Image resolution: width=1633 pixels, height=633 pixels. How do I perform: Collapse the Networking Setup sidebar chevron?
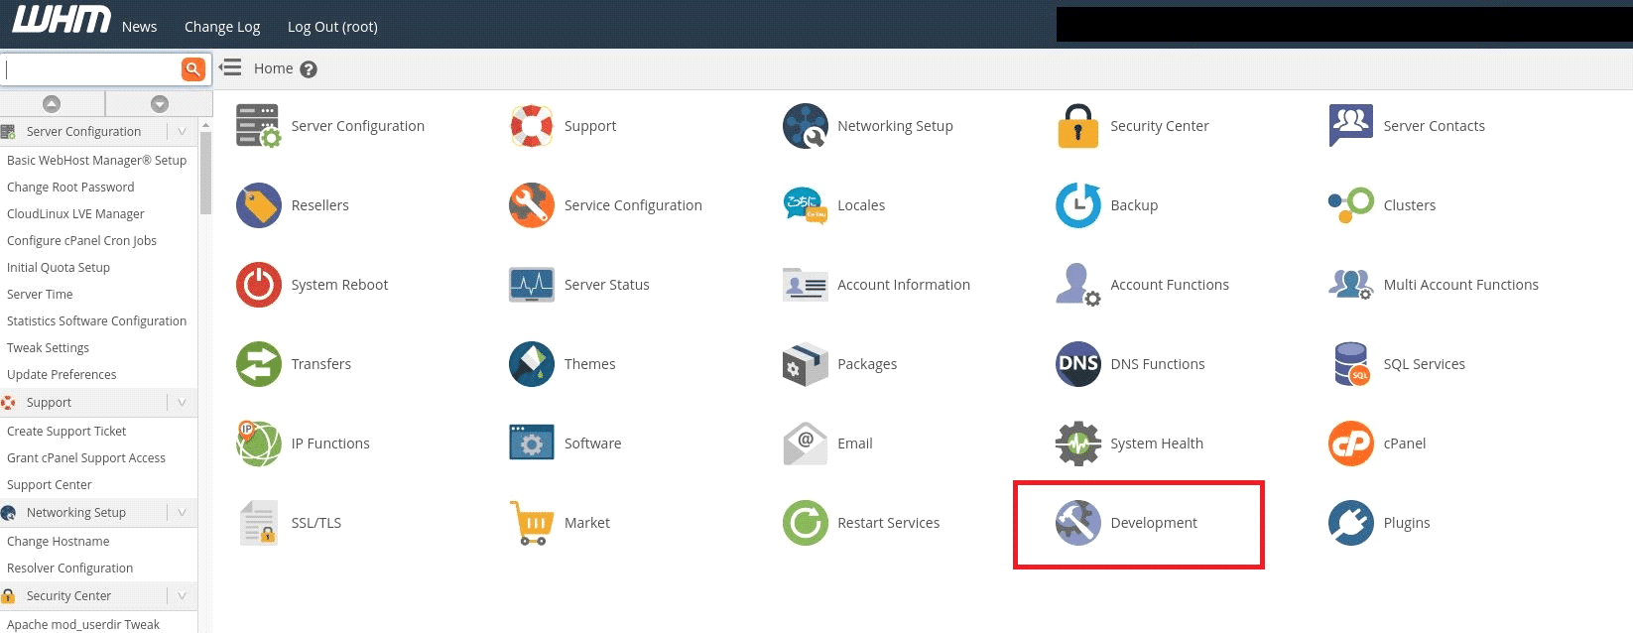182,512
